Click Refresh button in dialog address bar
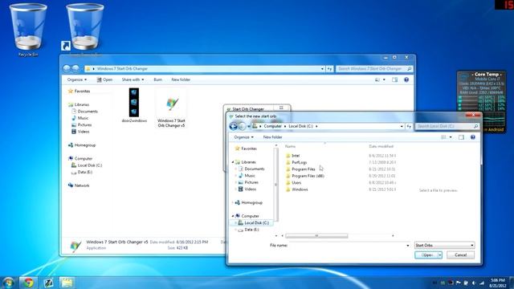Viewport: 514px width, 289px height. (409, 126)
